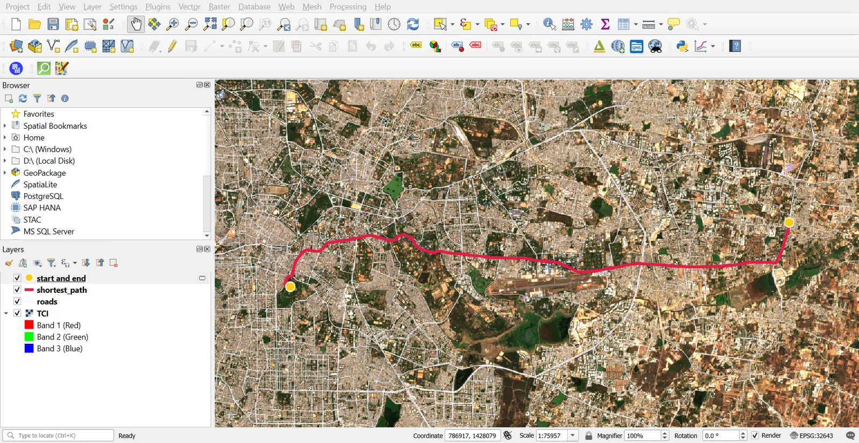Screen dimensions: 859x443
Task: Collapse the TCI layer group
Action: (6, 313)
